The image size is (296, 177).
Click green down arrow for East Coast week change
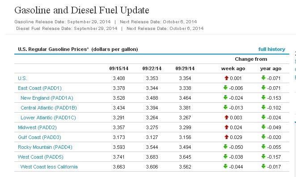point(225,88)
